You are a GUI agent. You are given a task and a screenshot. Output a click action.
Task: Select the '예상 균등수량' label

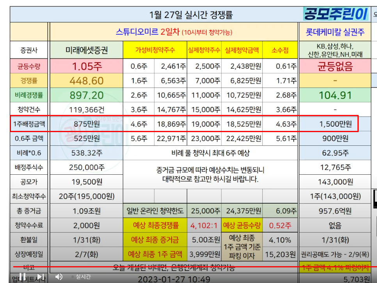[242, 226]
